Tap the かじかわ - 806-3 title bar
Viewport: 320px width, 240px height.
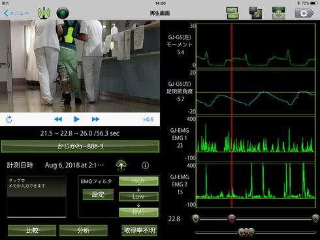tap(80, 146)
